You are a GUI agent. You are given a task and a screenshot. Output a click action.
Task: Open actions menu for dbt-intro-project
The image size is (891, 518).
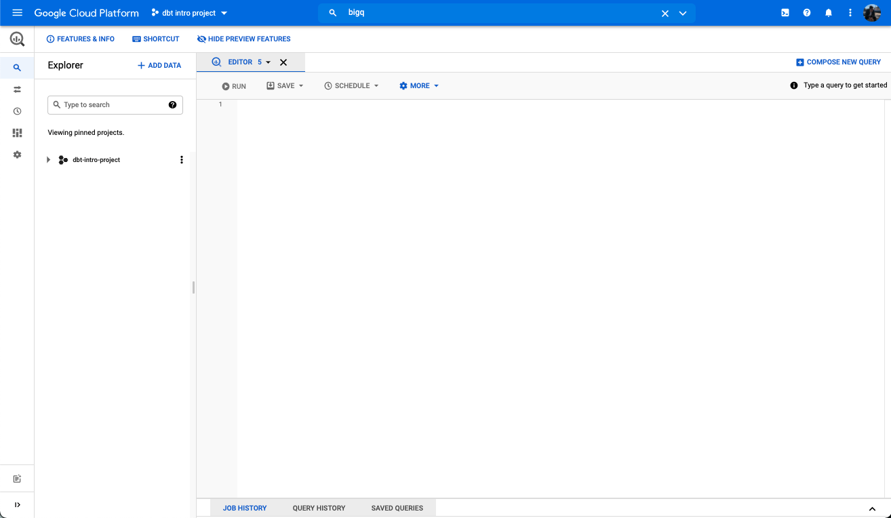[181, 160]
